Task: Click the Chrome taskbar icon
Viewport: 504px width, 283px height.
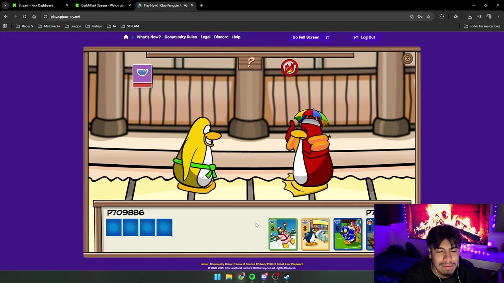Action: tap(241, 277)
